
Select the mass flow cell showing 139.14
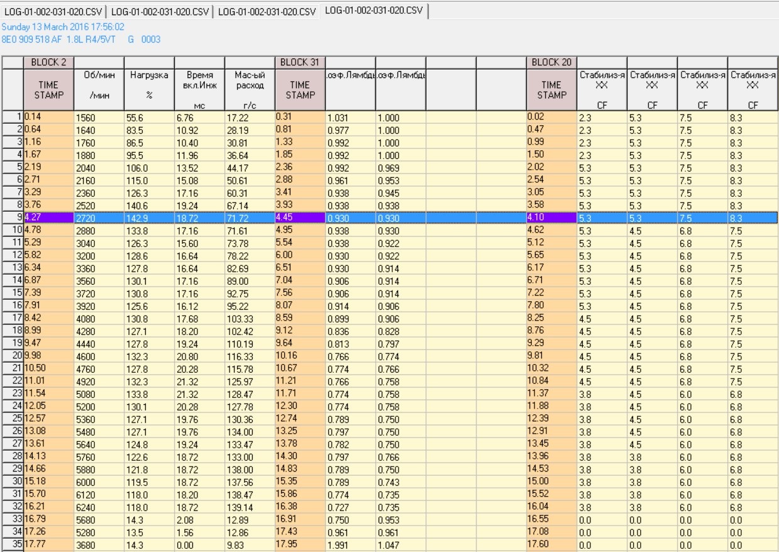click(x=250, y=507)
